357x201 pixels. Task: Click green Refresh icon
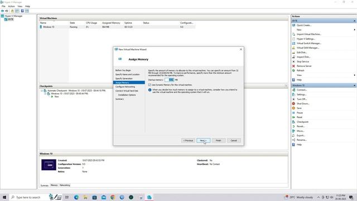click(294, 70)
